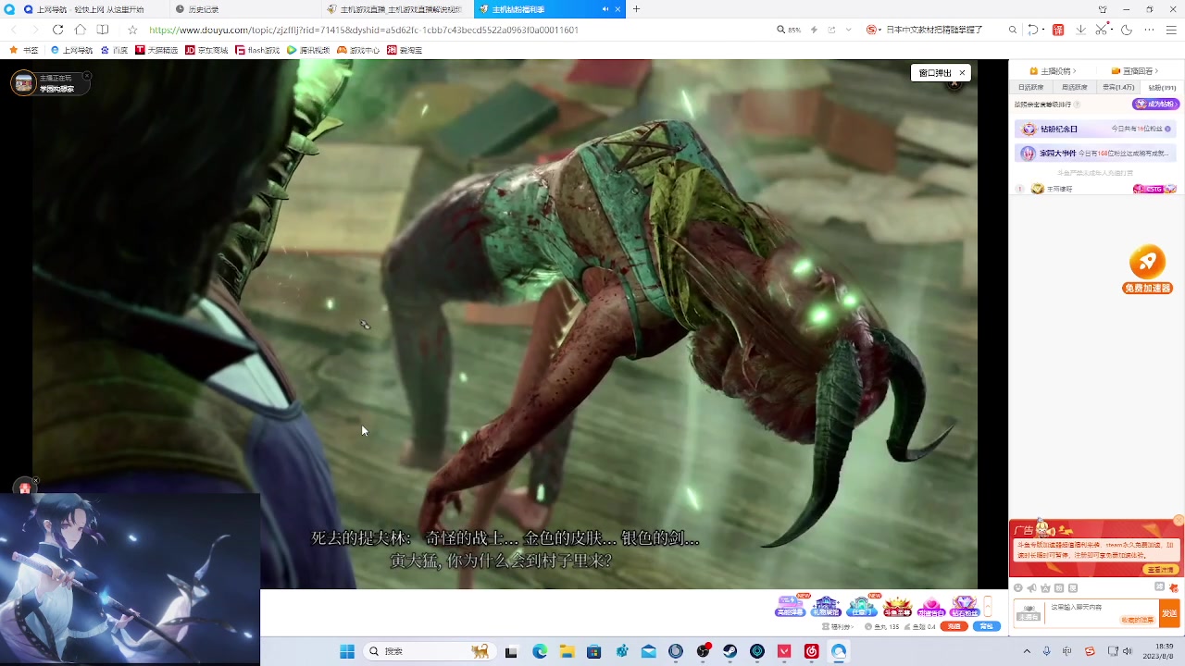Click the 85% zoom level indicator
This screenshot has width=1185, height=666.
coord(789,30)
